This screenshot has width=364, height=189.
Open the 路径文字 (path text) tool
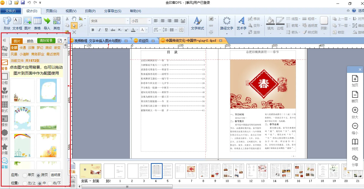[x=226, y=21]
